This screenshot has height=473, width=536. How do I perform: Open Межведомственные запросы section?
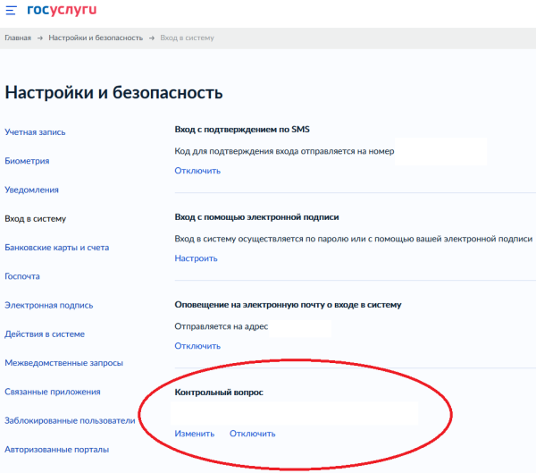click(63, 363)
